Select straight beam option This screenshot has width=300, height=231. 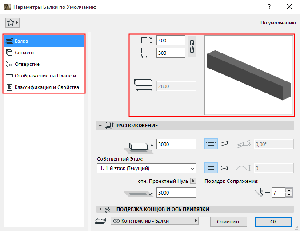pos(211,168)
